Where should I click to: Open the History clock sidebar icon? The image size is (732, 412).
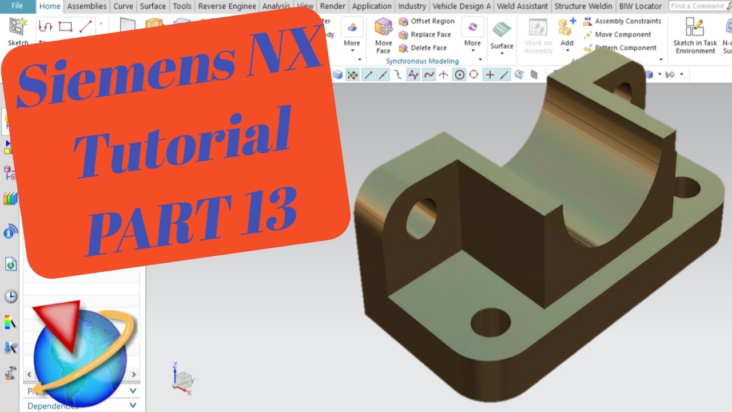coord(11,296)
